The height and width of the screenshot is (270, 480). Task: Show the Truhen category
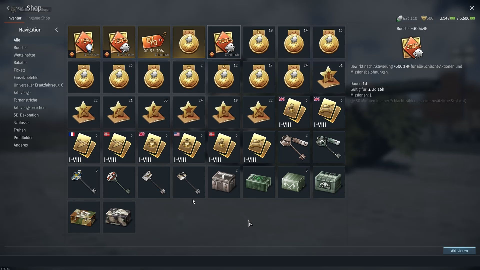tap(19, 130)
